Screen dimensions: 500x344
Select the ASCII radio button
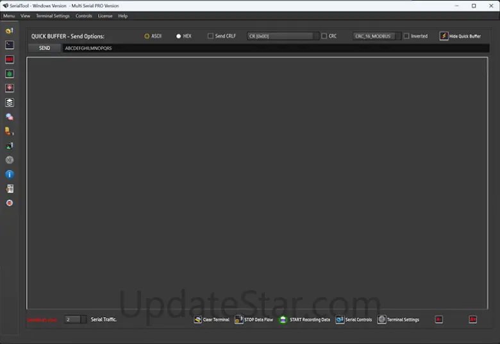point(147,37)
